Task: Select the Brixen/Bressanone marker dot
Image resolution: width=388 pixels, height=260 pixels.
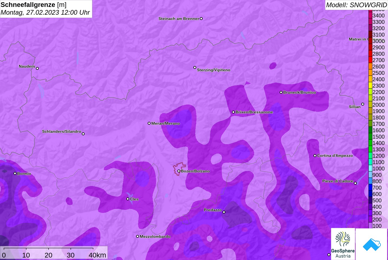Action: point(233,112)
